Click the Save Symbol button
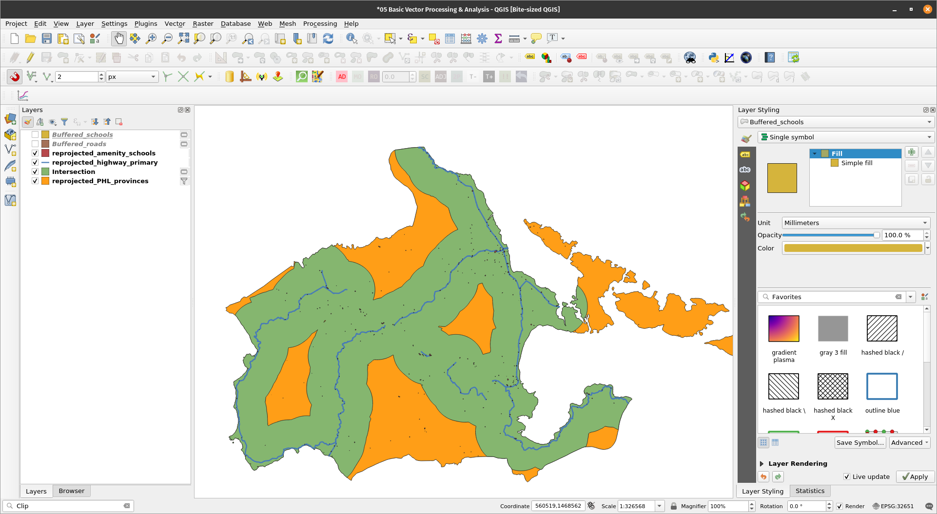Image resolution: width=937 pixels, height=514 pixels. (x=860, y=442)
